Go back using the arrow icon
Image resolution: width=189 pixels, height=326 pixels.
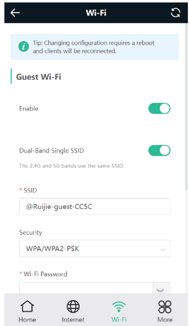[x=15, y=13]
